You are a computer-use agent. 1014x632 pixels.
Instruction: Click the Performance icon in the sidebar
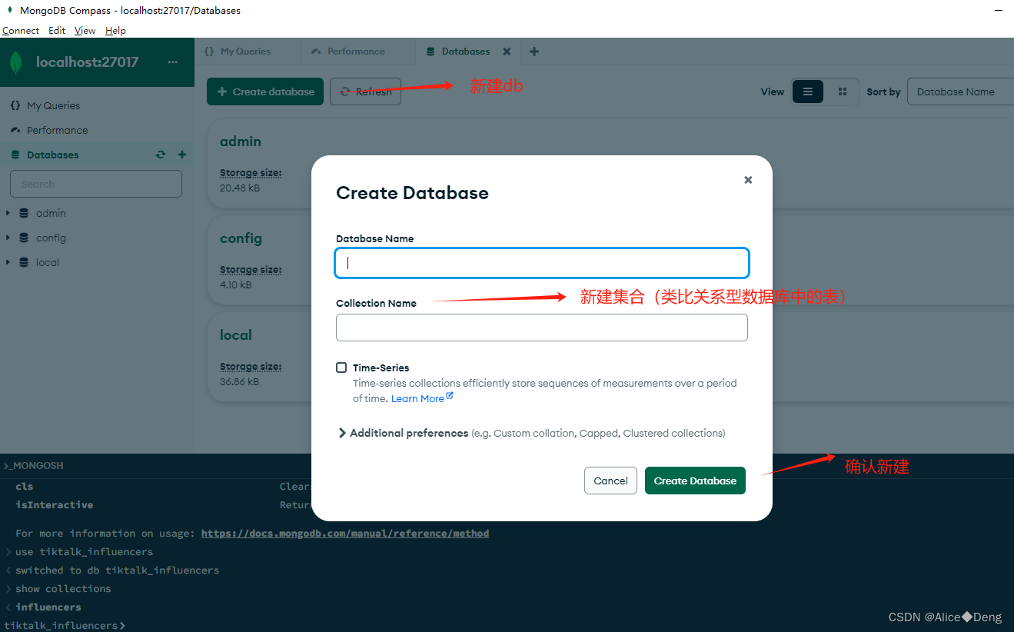pyautogui.click(x=14, y=129)
